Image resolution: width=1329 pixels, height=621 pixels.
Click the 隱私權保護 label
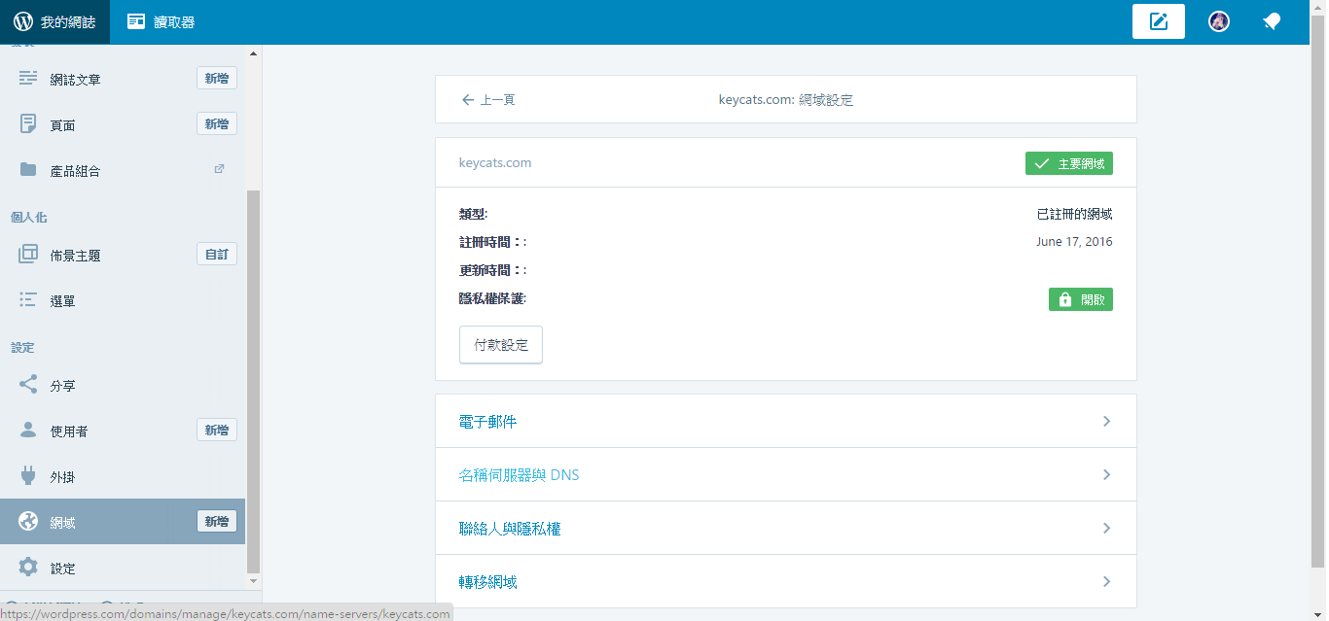pos(492,298)
